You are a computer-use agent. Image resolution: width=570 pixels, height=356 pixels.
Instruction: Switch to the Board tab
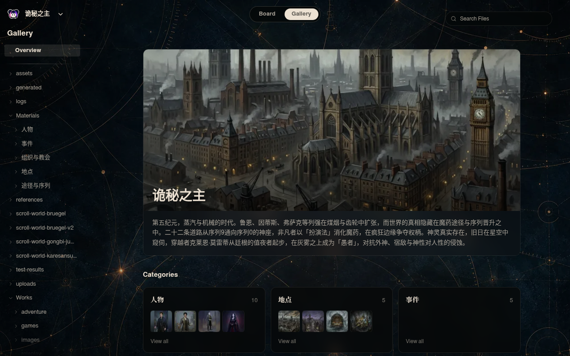[x=267, y=14]
